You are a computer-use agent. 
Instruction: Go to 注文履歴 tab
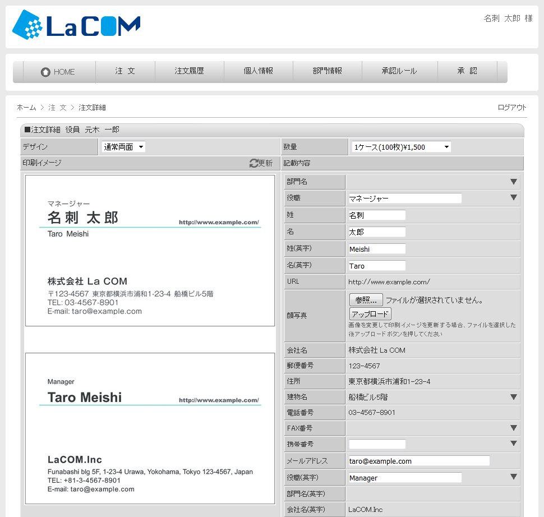tap(189, 71)
